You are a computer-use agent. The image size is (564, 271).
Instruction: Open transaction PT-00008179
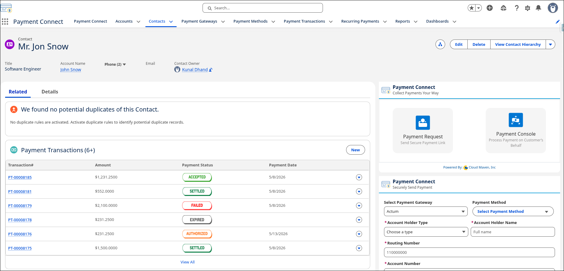(x=20, y=206)
